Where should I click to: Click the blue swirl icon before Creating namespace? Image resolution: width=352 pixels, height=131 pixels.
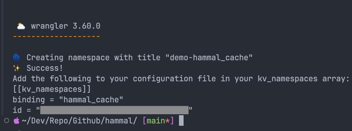tap(17, 58)
